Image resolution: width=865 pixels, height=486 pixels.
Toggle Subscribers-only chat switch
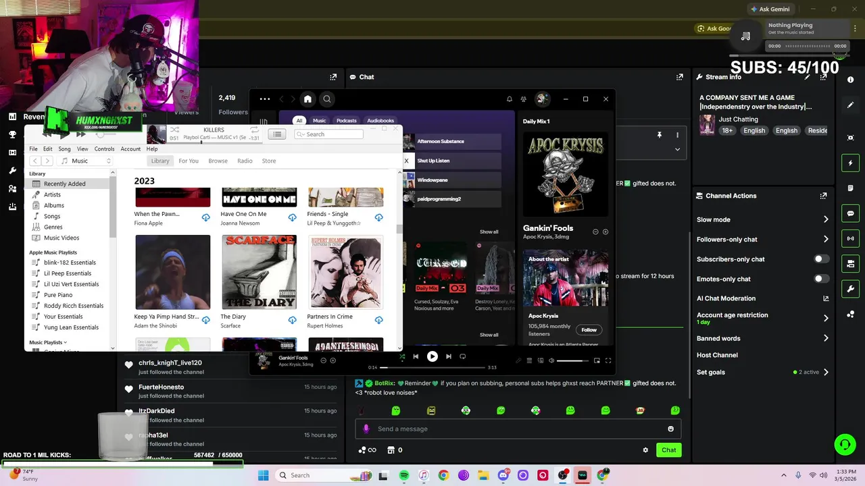(x=821, y=259)
